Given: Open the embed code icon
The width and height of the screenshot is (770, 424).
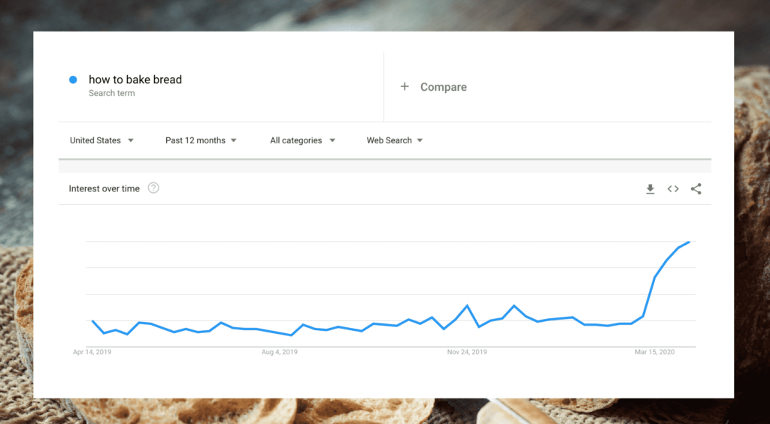Looking at the screenshot, I should [x=673, y=188].
